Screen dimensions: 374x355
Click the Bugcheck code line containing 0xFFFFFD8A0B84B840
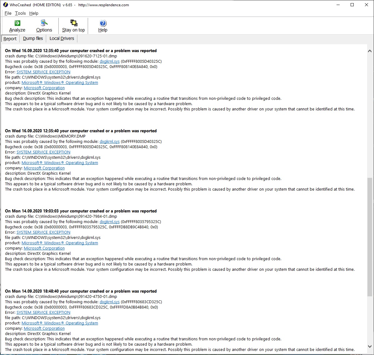pyautogui.click(x=81, y=307)
